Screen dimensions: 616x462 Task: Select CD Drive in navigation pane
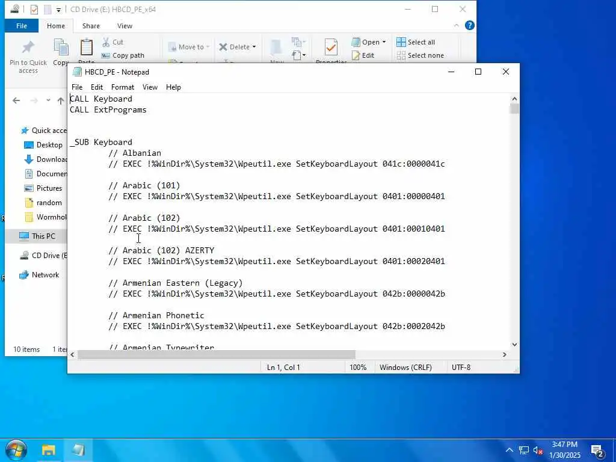pyautogui.click(x=43, y=255)
